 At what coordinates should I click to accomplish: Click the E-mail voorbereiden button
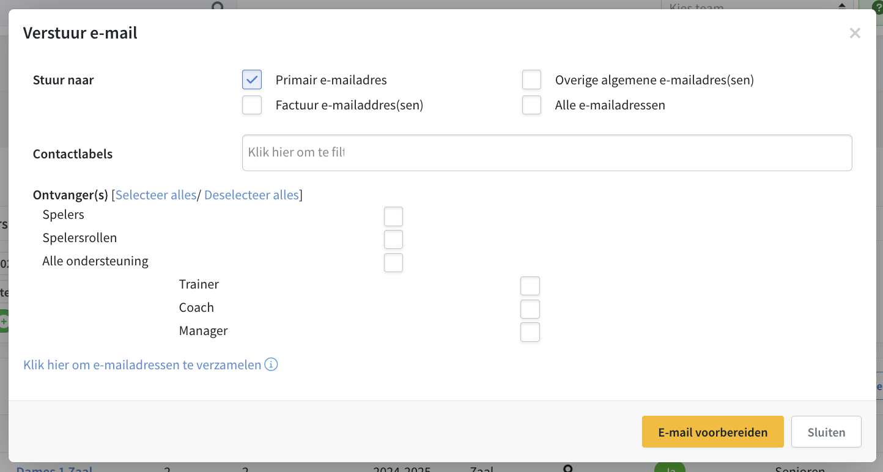(x=713, y=432)
